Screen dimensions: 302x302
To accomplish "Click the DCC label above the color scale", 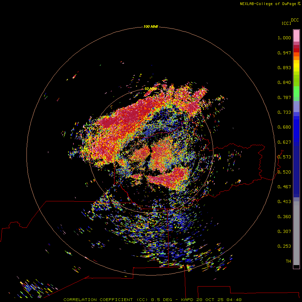I will (x=295, y=20).
